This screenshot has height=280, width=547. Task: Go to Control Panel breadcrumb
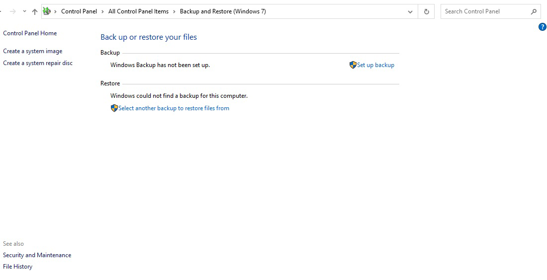pyautogui.click(x=79, y=11)
